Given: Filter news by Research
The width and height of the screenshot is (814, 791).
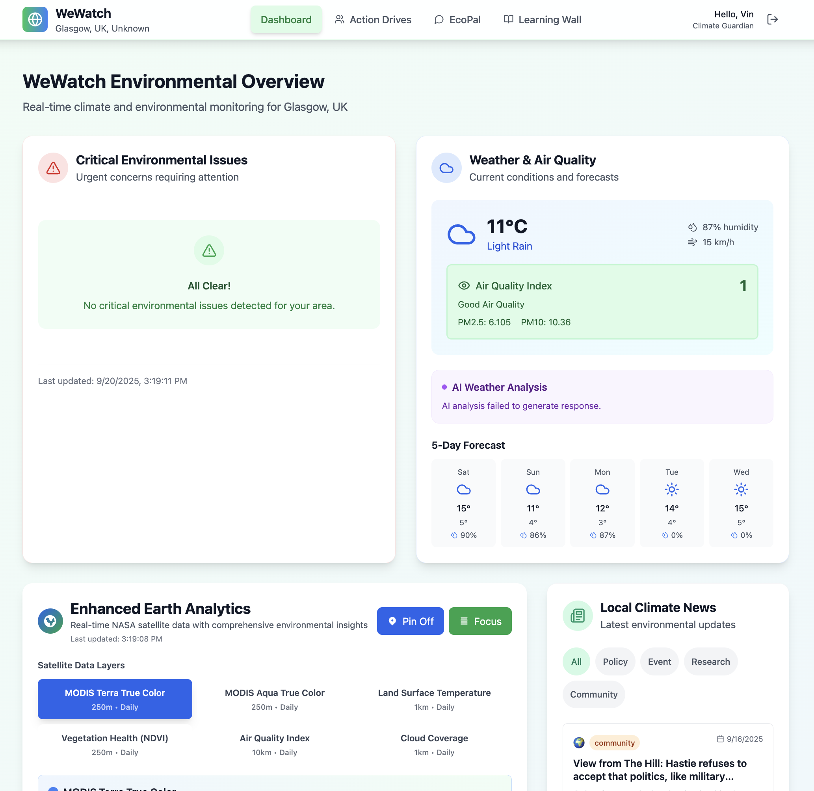Looking at the screenshot, I should [x=710, y=661].
